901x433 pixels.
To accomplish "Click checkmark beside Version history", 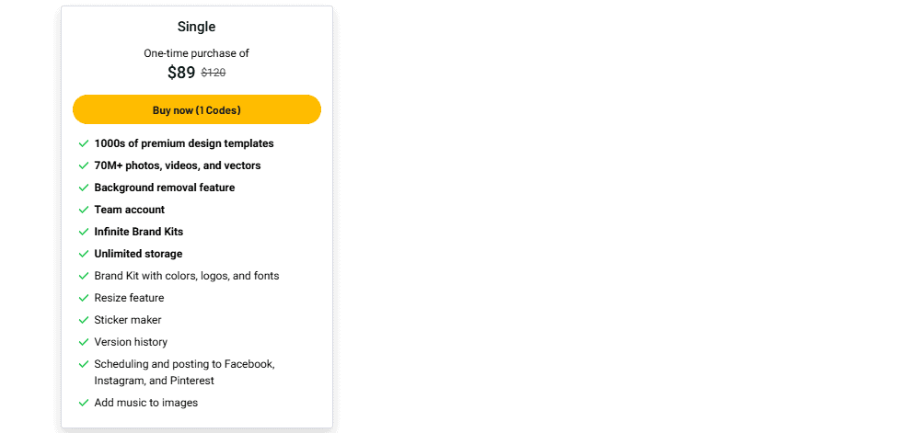I will click(x=84, y=342).
